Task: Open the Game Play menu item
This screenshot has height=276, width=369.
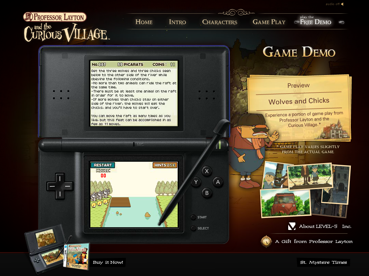Action: pyautogui.click(x=269, y=22)
